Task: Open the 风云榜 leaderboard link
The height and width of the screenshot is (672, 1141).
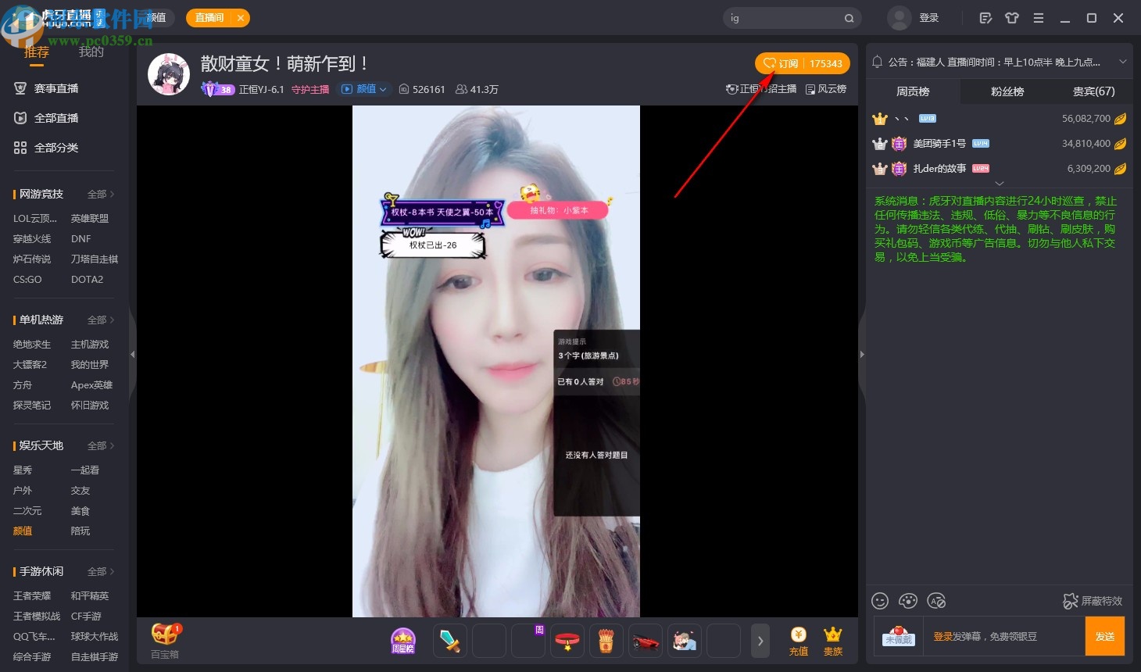Action: click(826, 89)
